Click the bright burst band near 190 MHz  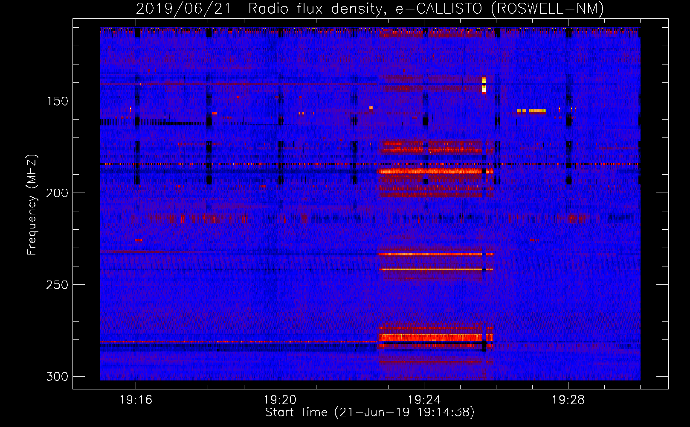435,171
